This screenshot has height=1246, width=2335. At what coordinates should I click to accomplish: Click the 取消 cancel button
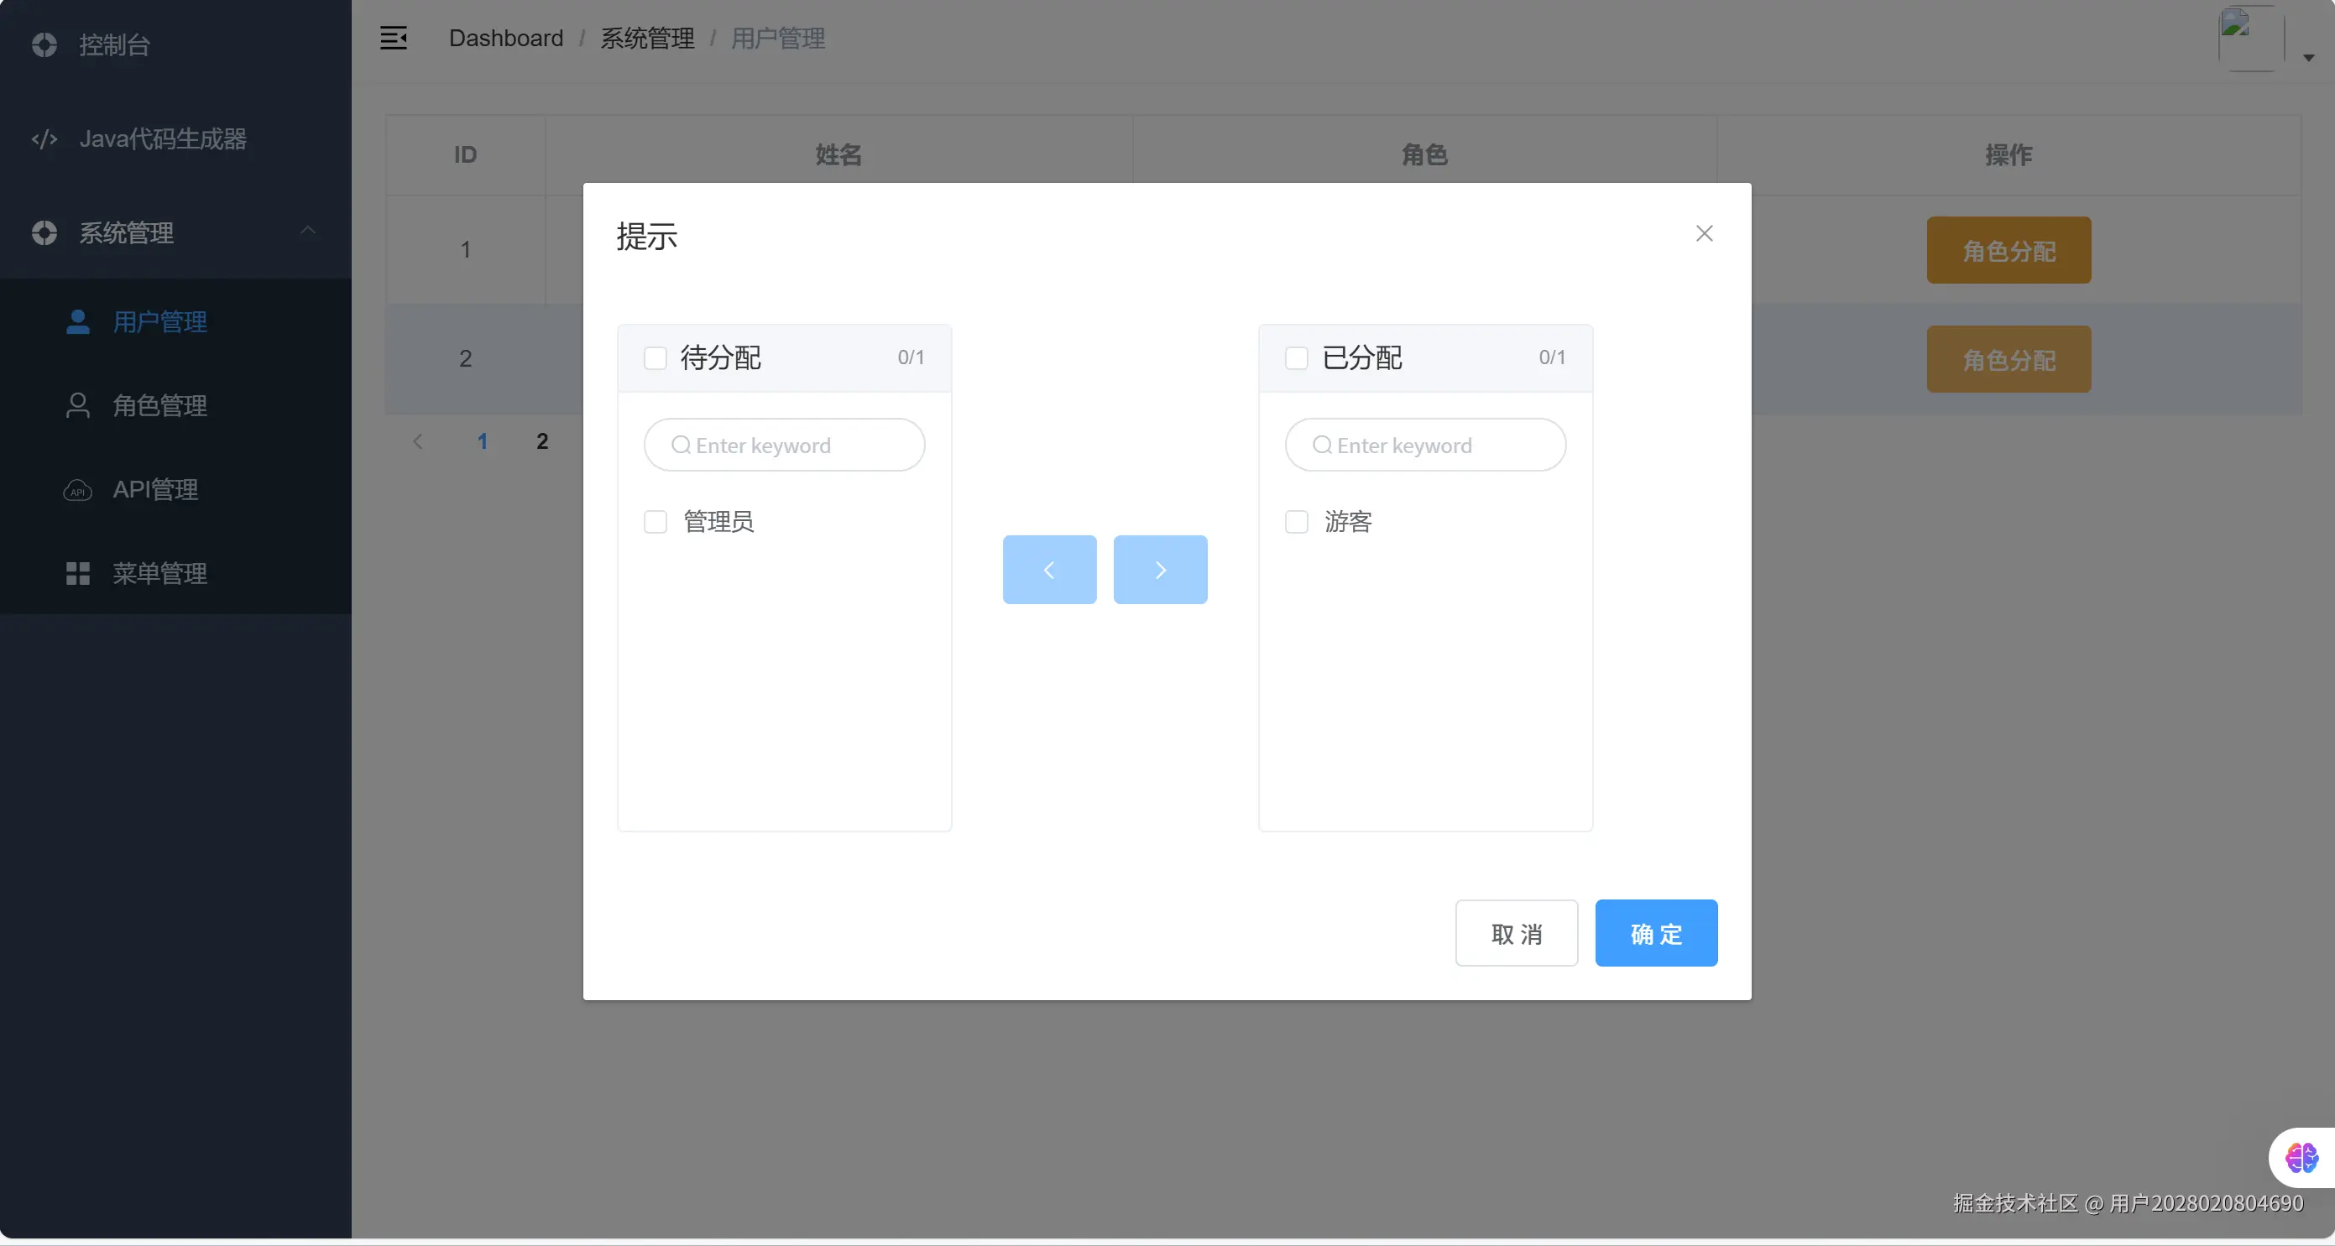click(1516, 933)
